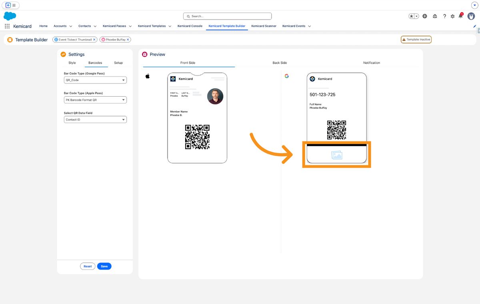This screenshot has height=304, width=480.
Task: Click the image placeholder on Google pass
Action: coord(337,155)
